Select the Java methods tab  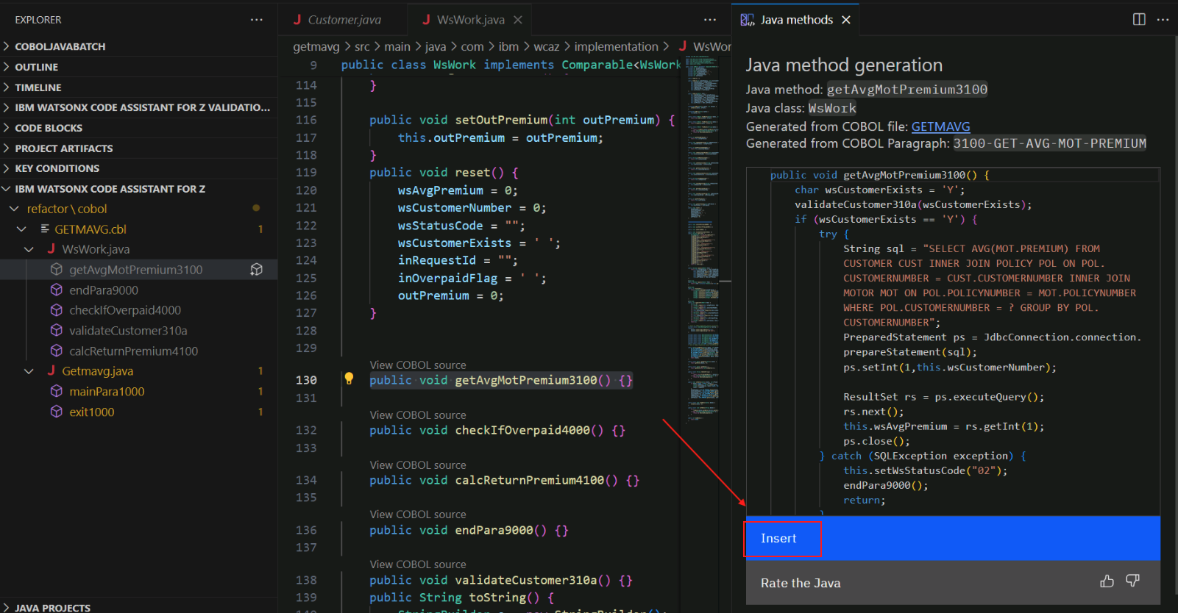pos(796,20)
